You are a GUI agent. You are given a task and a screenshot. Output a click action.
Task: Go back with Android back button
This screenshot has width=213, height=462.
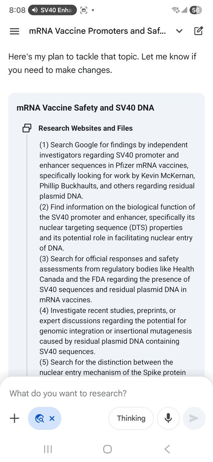pos(167,449)
